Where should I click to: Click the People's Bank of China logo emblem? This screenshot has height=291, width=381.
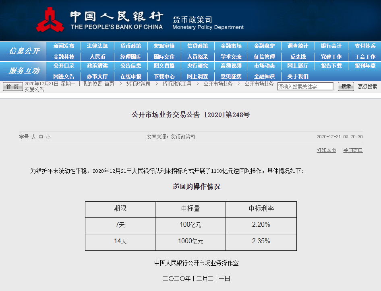(50, 20)
